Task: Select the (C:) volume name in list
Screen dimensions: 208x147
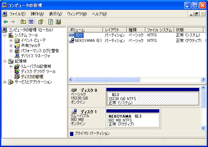Action: coord(79,35)
